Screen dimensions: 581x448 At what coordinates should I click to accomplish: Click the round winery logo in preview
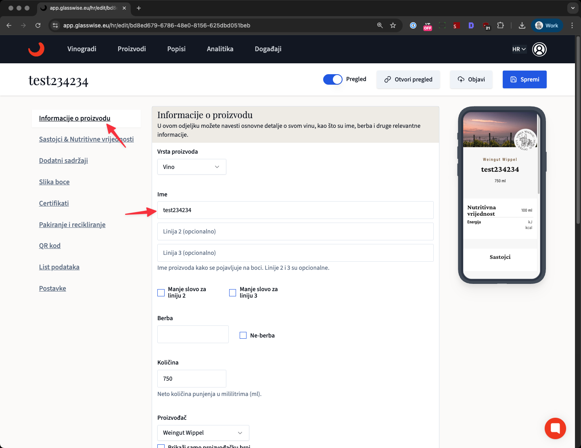[x=525, y=140]
